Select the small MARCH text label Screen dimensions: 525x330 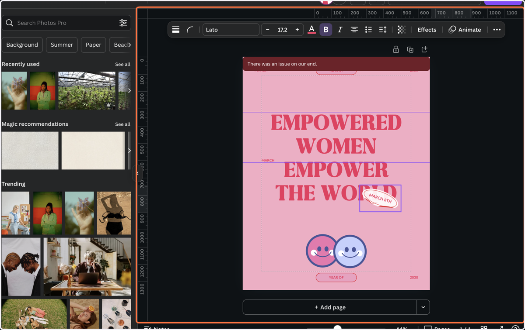click(x=268, y=160)
